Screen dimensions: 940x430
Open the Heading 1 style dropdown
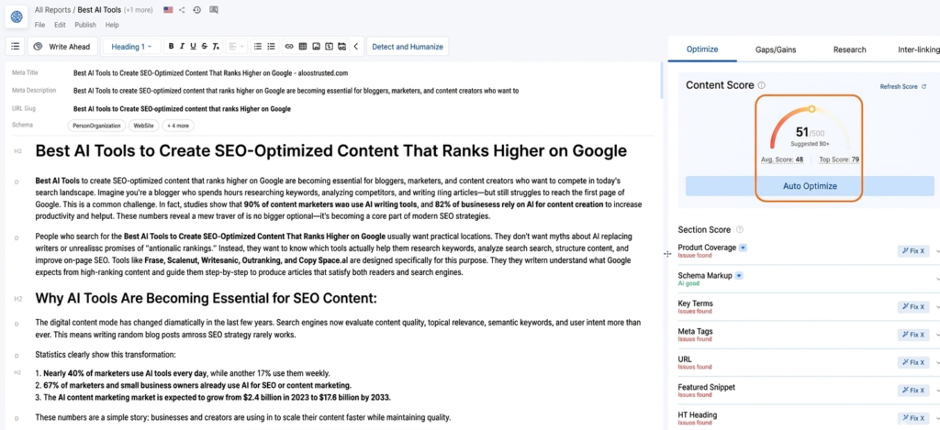pyautogui.click(x=132, y=46)
